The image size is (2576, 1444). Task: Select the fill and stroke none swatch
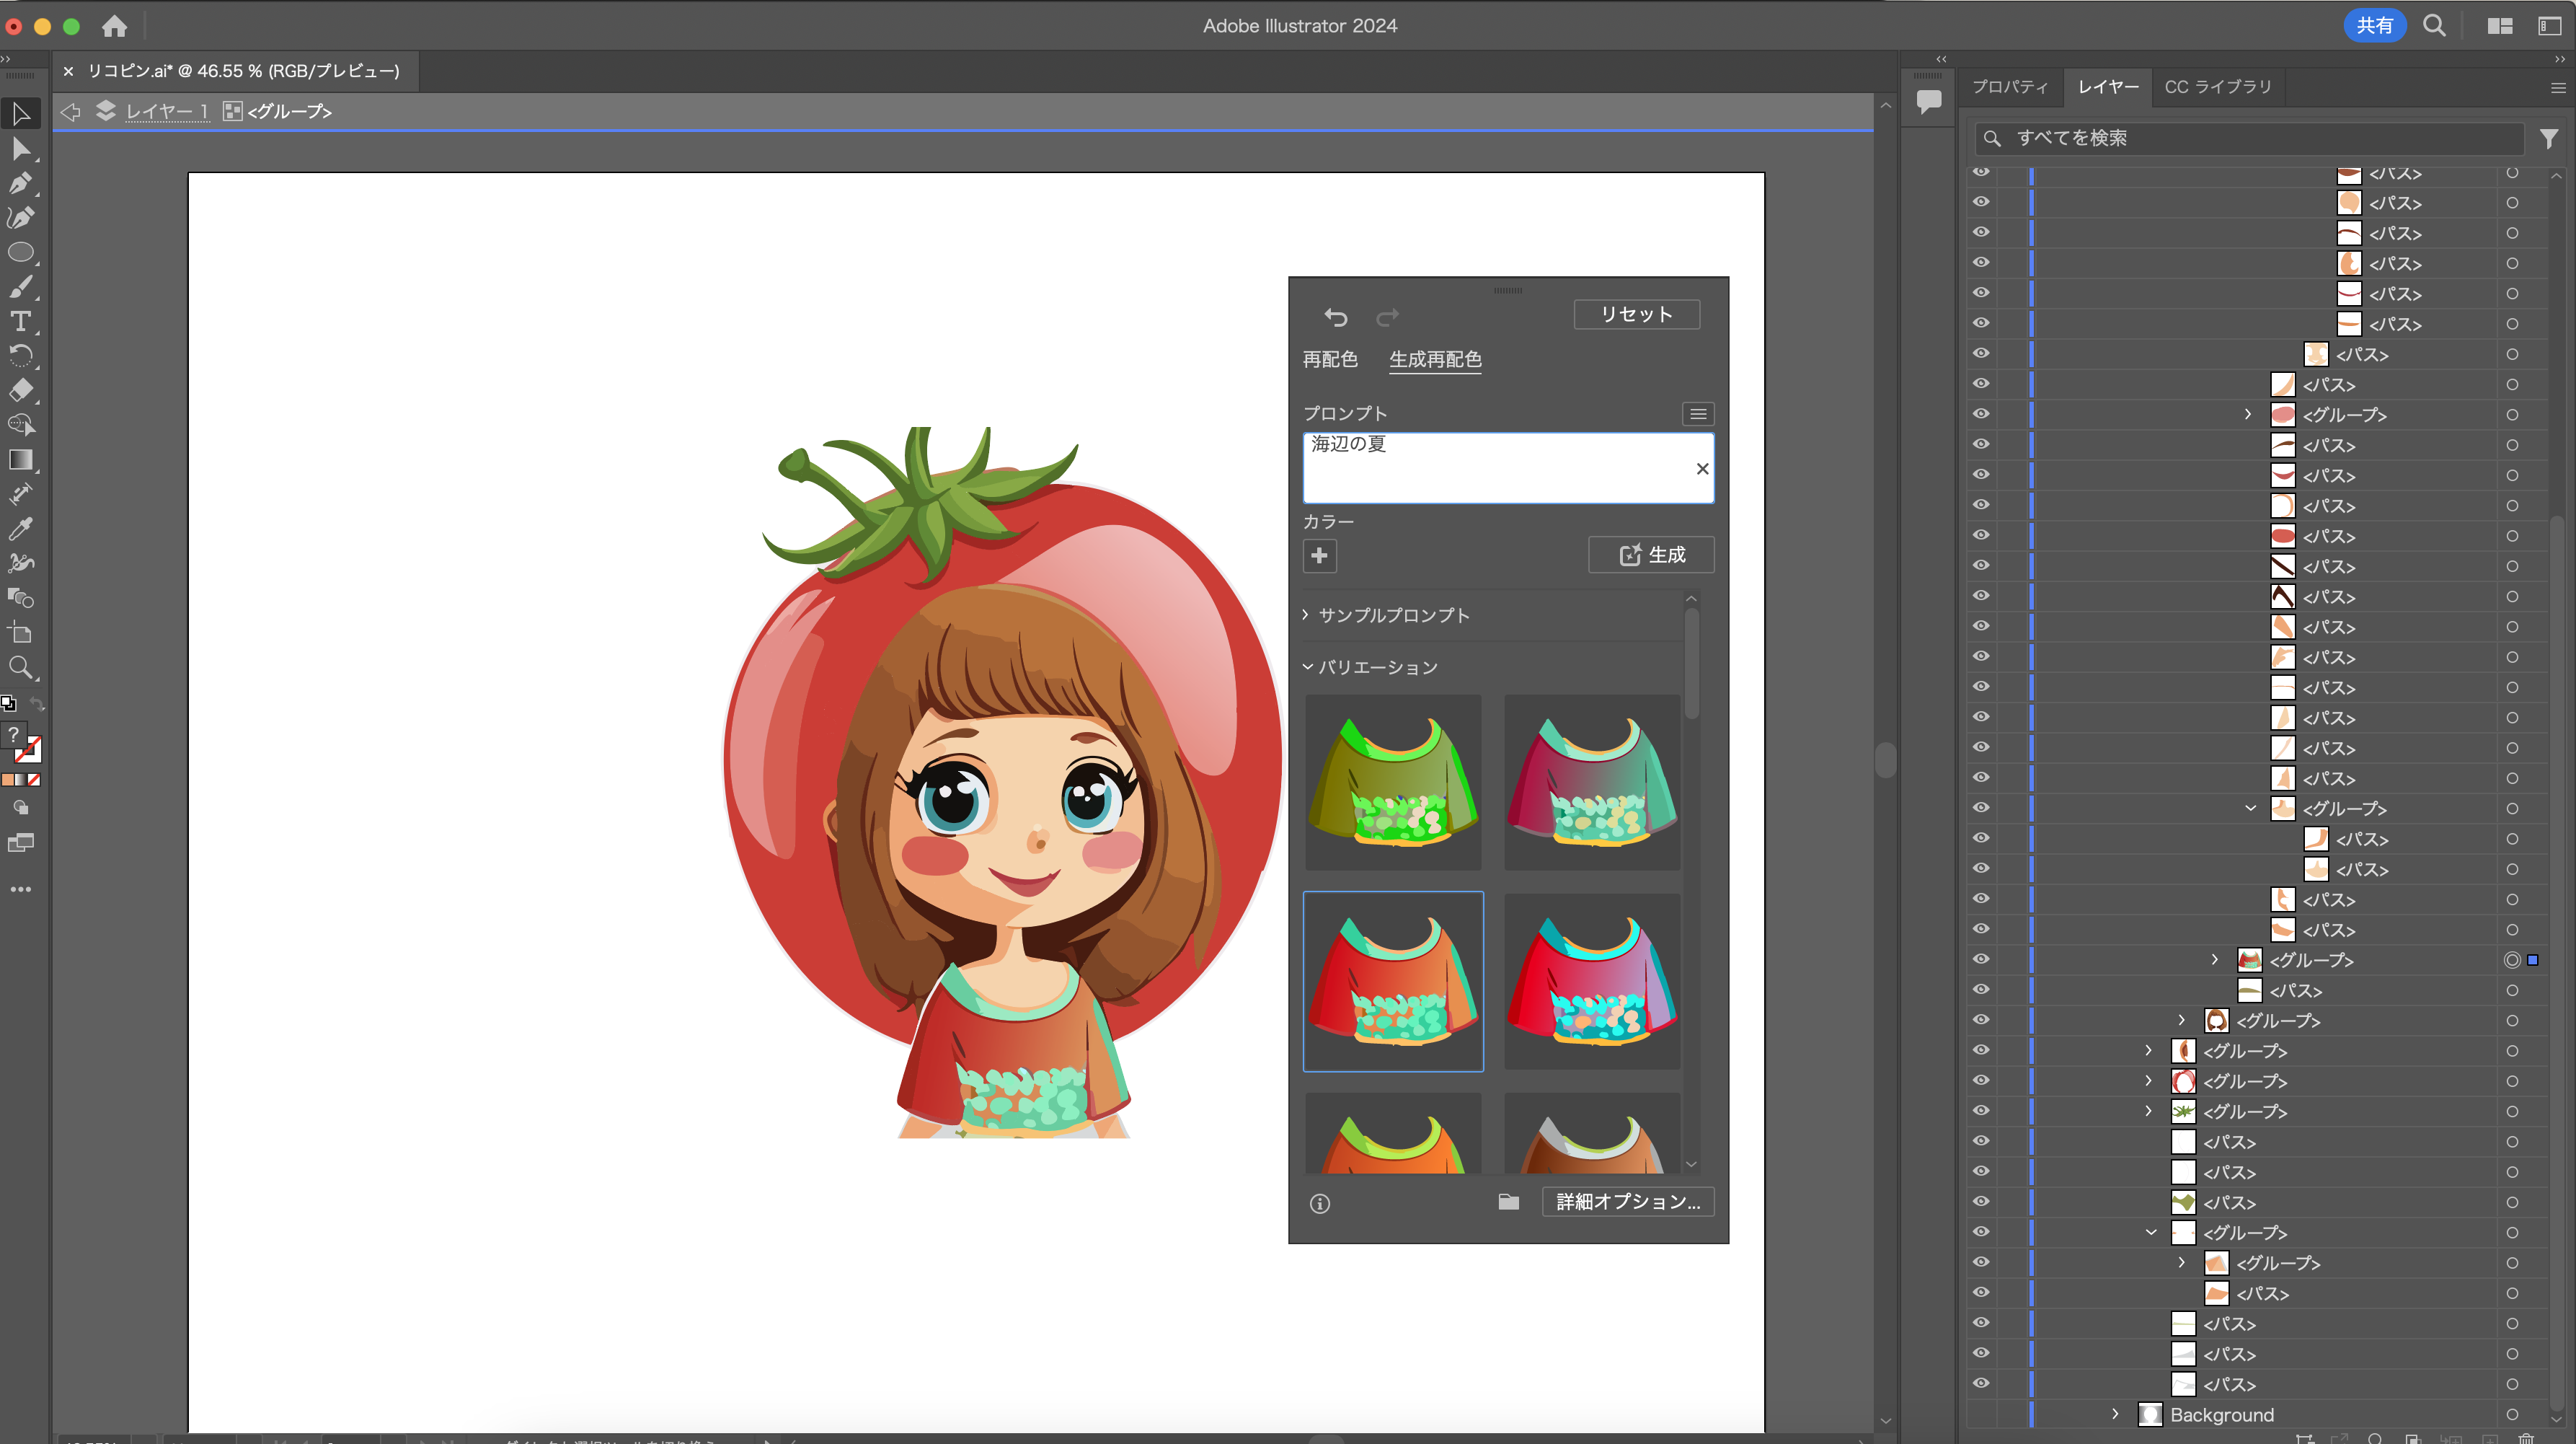[34, 780]
